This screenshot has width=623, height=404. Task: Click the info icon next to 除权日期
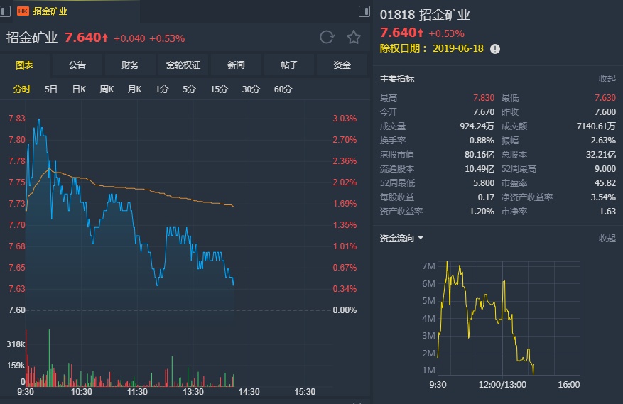[x=495, y=49]
